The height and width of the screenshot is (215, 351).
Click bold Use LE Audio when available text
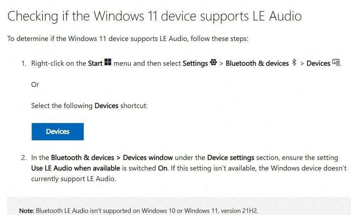(75, 168)
